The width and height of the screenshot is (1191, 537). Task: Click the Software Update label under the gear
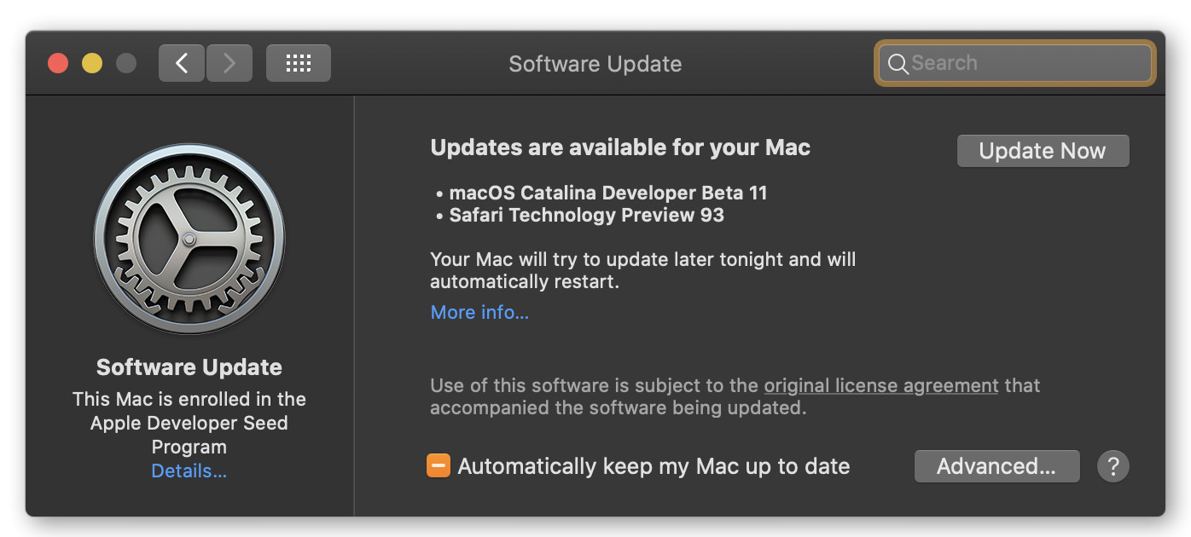(x=189, y=367)
